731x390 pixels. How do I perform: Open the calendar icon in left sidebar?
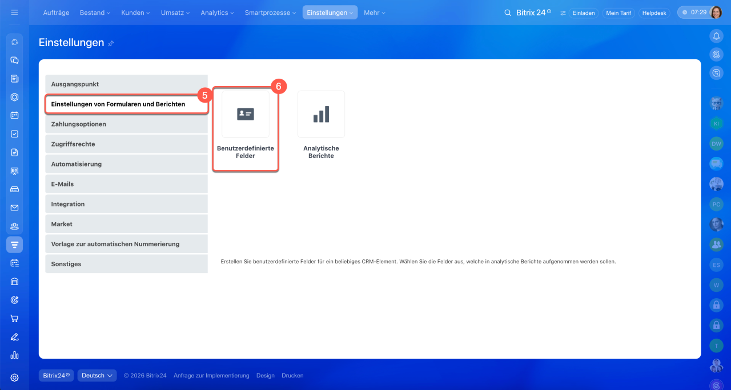pyautogui.click(x=15, y=115)
